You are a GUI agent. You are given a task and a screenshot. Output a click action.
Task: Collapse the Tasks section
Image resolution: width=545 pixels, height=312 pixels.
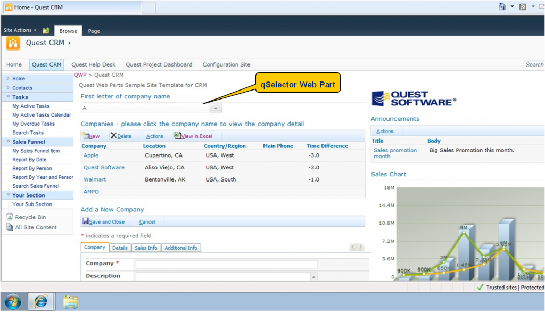[x=9, y=97]
